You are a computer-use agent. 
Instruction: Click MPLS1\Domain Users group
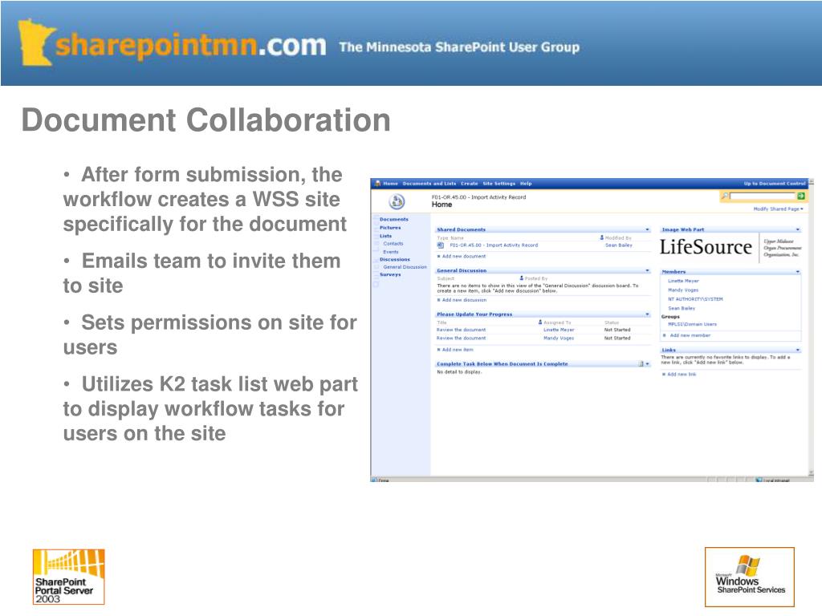pos(692,324)
